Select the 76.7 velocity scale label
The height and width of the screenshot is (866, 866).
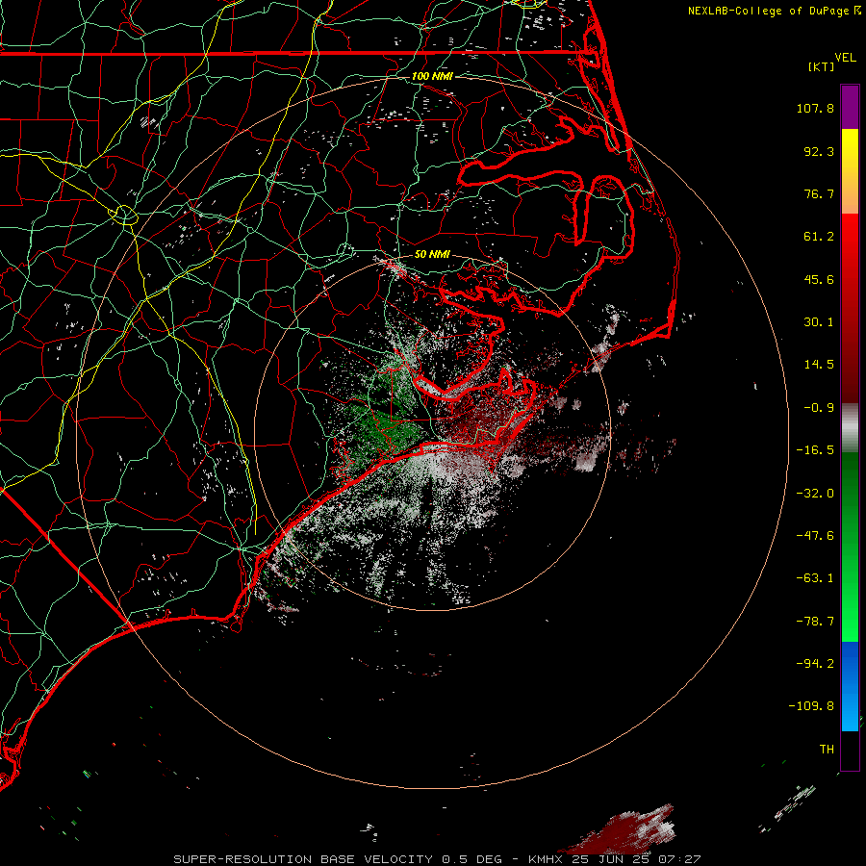[x=819, y=193]
